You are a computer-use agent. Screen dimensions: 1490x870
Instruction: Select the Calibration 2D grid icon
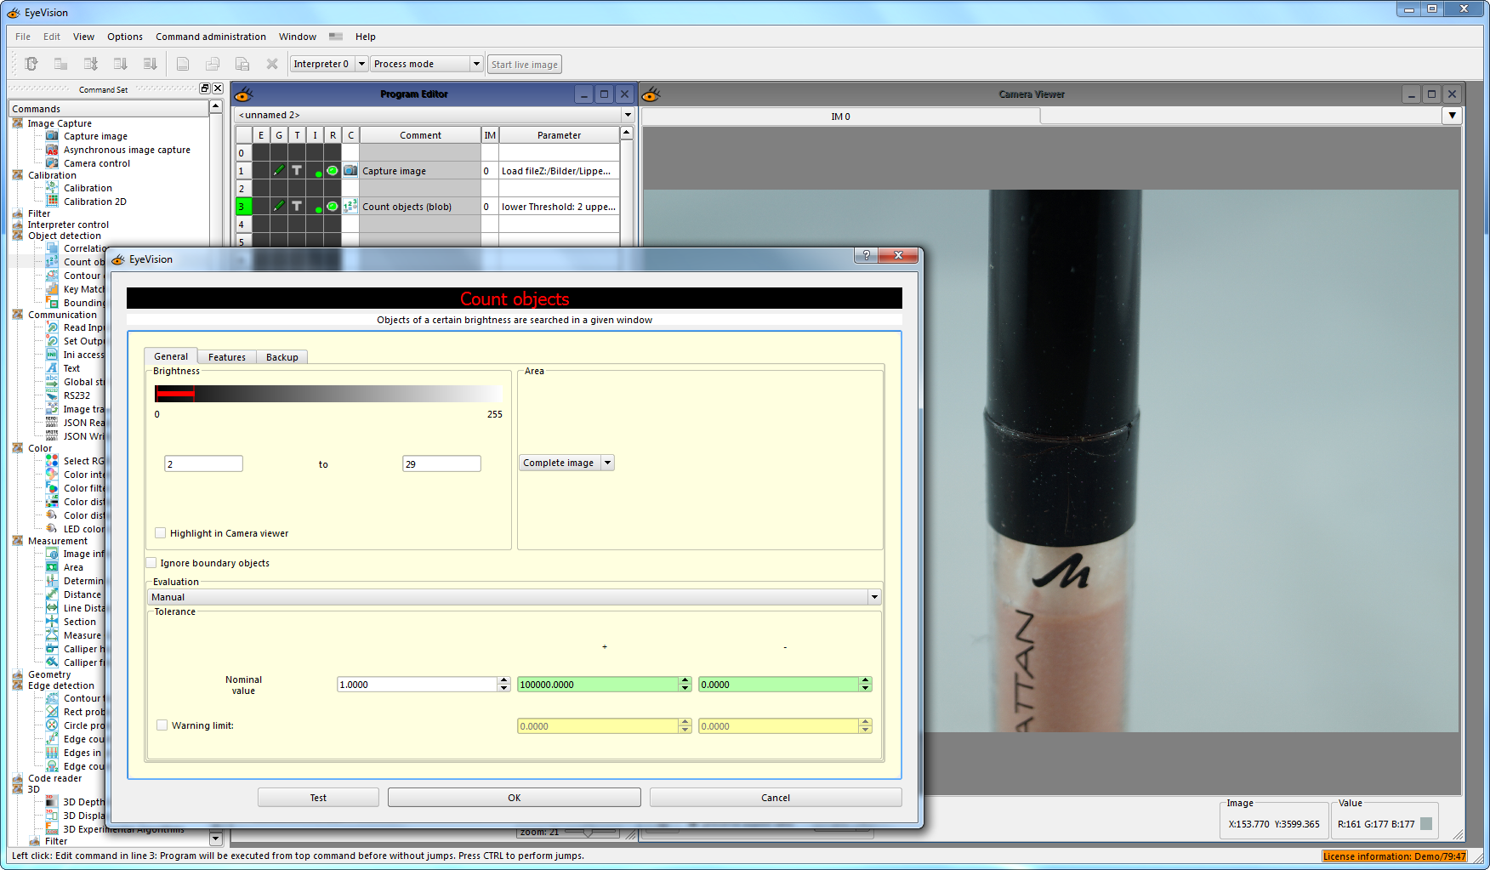click(x=53, y=202)
